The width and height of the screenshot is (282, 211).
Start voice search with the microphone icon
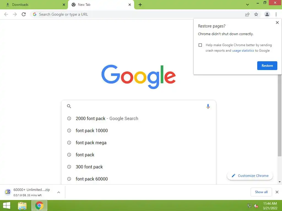click(x=208, y=106)
